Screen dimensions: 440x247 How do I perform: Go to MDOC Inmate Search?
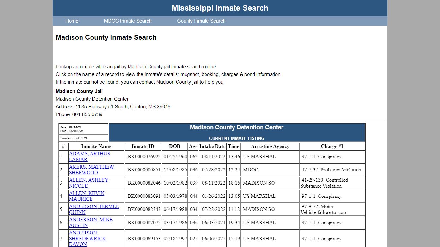pos(128,21)
